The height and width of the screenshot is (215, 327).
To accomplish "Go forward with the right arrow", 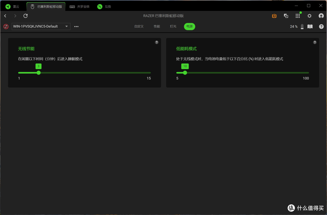I will click(x=15, y=16).
